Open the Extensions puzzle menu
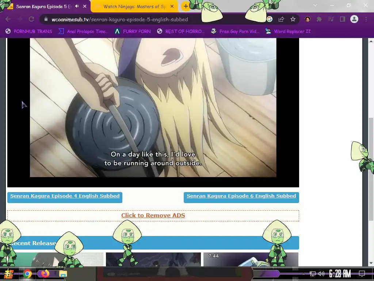 tap(319, 19)
